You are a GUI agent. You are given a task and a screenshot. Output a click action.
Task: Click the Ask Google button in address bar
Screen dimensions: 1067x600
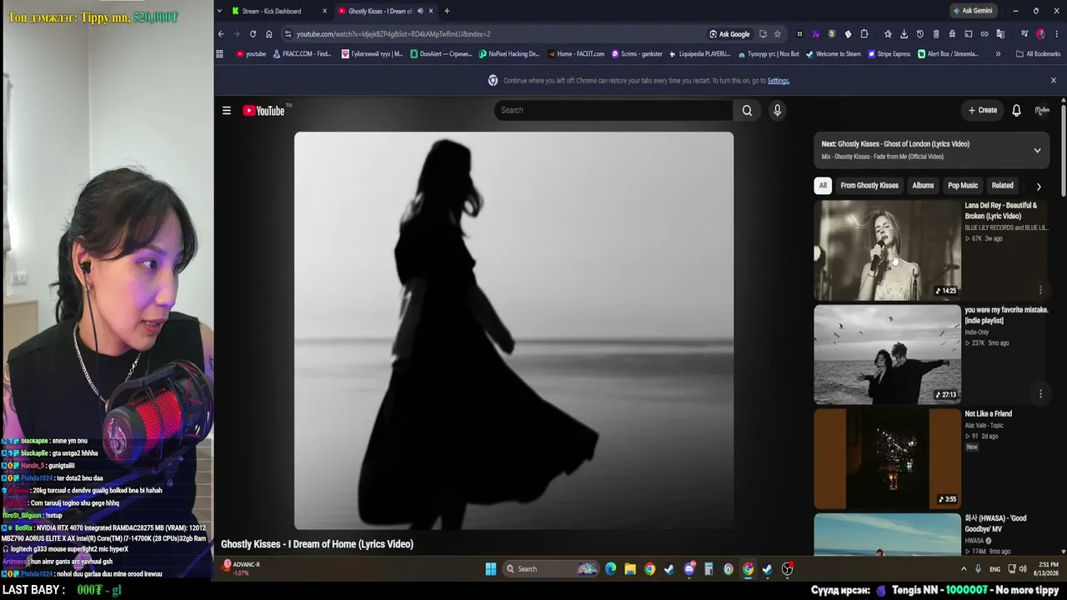pyautogui.click(x=729, y=34)
